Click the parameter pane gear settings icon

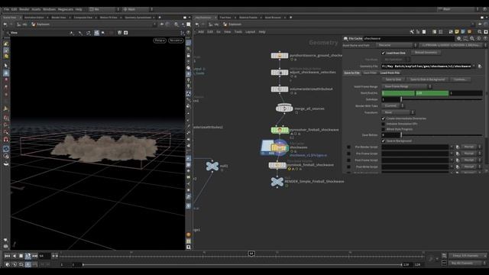458,38
